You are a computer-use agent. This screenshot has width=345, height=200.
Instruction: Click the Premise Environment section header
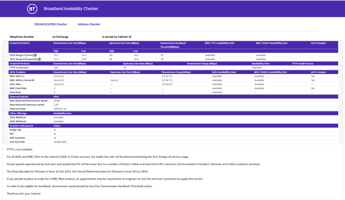coord(21,126)
